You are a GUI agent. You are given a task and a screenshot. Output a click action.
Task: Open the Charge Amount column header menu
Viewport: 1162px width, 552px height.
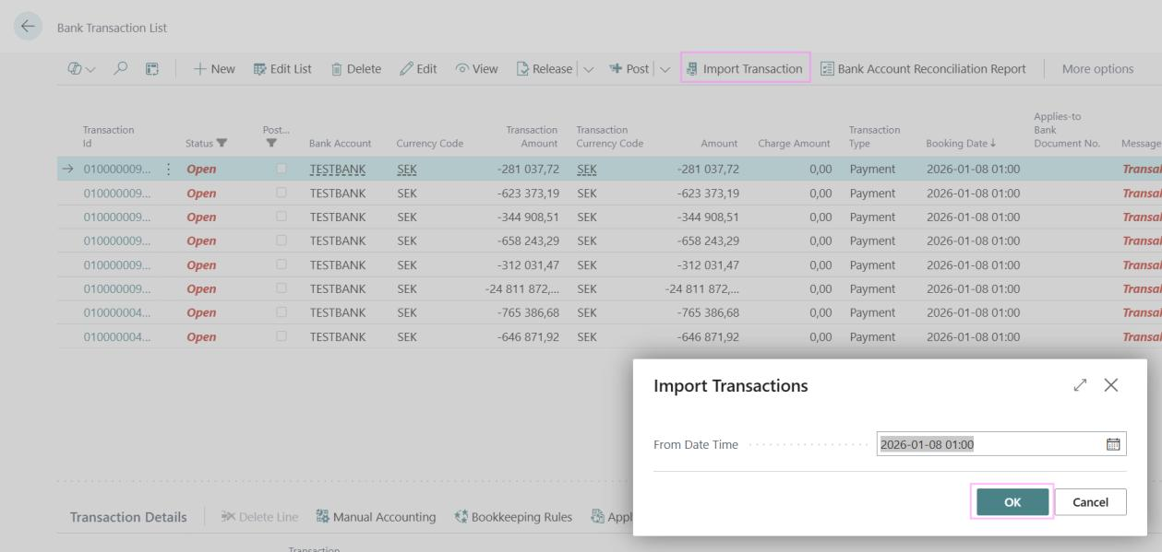pos(794,143)
